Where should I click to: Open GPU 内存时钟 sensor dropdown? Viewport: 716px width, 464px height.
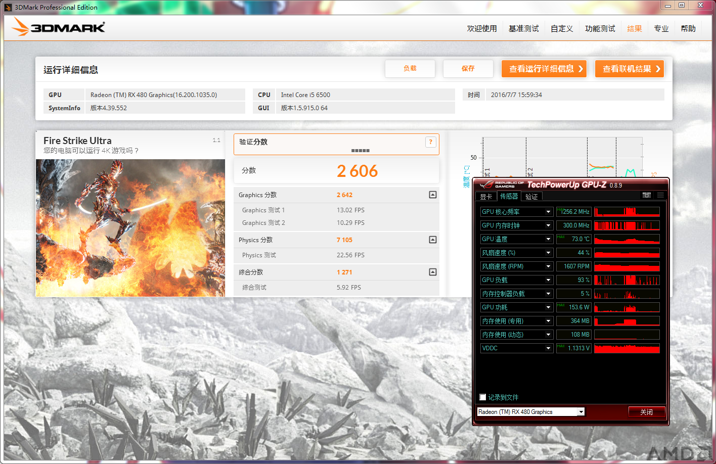click(x=548, y=225)
